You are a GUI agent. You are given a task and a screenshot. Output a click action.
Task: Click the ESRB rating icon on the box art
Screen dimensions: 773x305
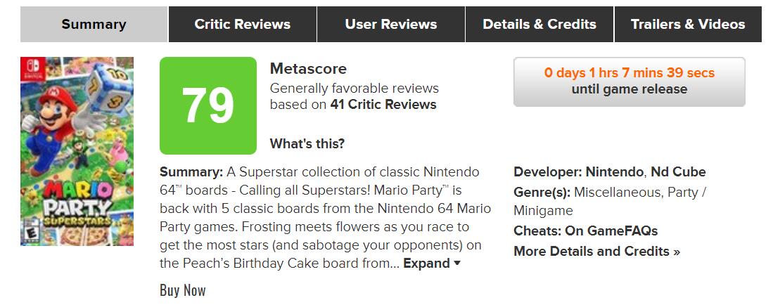tap(29, 233)
